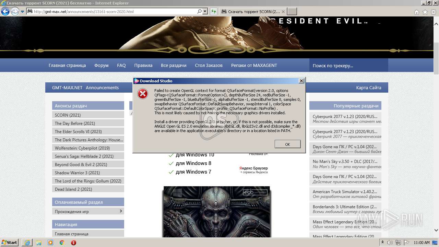Open the Форум menu item
439x247 pixels.
pyautogui.click(x=102, y=65)
